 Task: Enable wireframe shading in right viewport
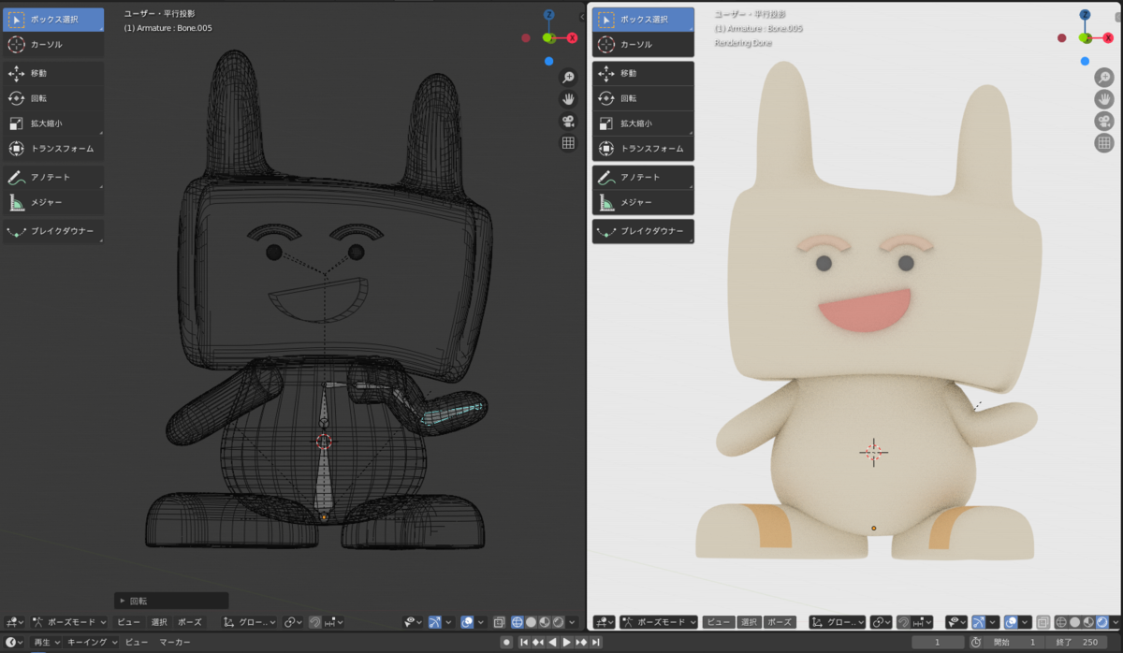(x=1060, y=622)
